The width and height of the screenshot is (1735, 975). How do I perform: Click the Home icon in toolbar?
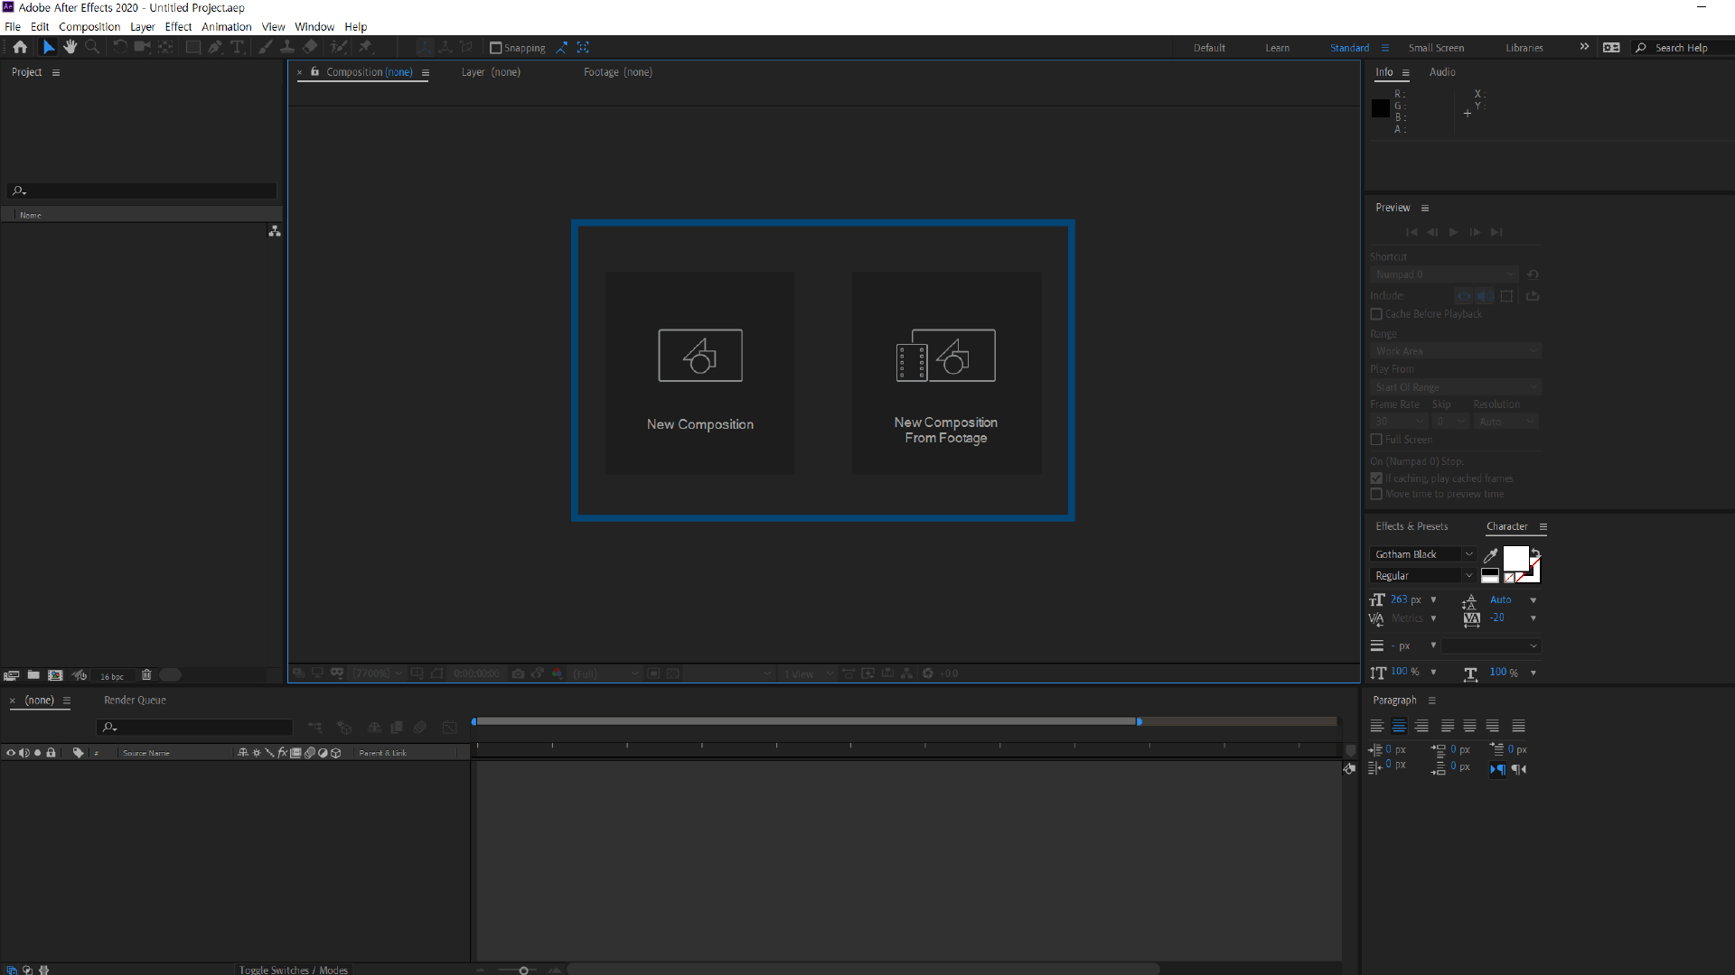(x=20, y=47)
